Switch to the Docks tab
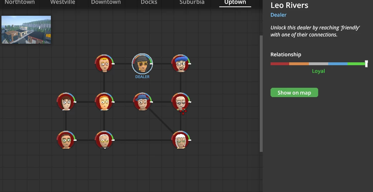The image size is (373, 192). (x=149, y=3)
